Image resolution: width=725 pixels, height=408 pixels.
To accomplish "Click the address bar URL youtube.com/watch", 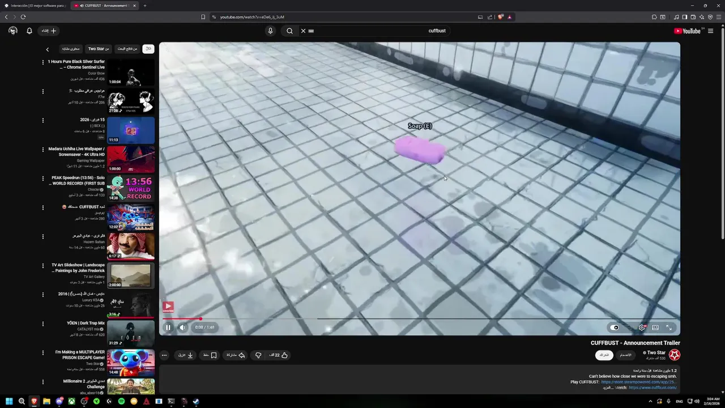I will coord(252,17).
